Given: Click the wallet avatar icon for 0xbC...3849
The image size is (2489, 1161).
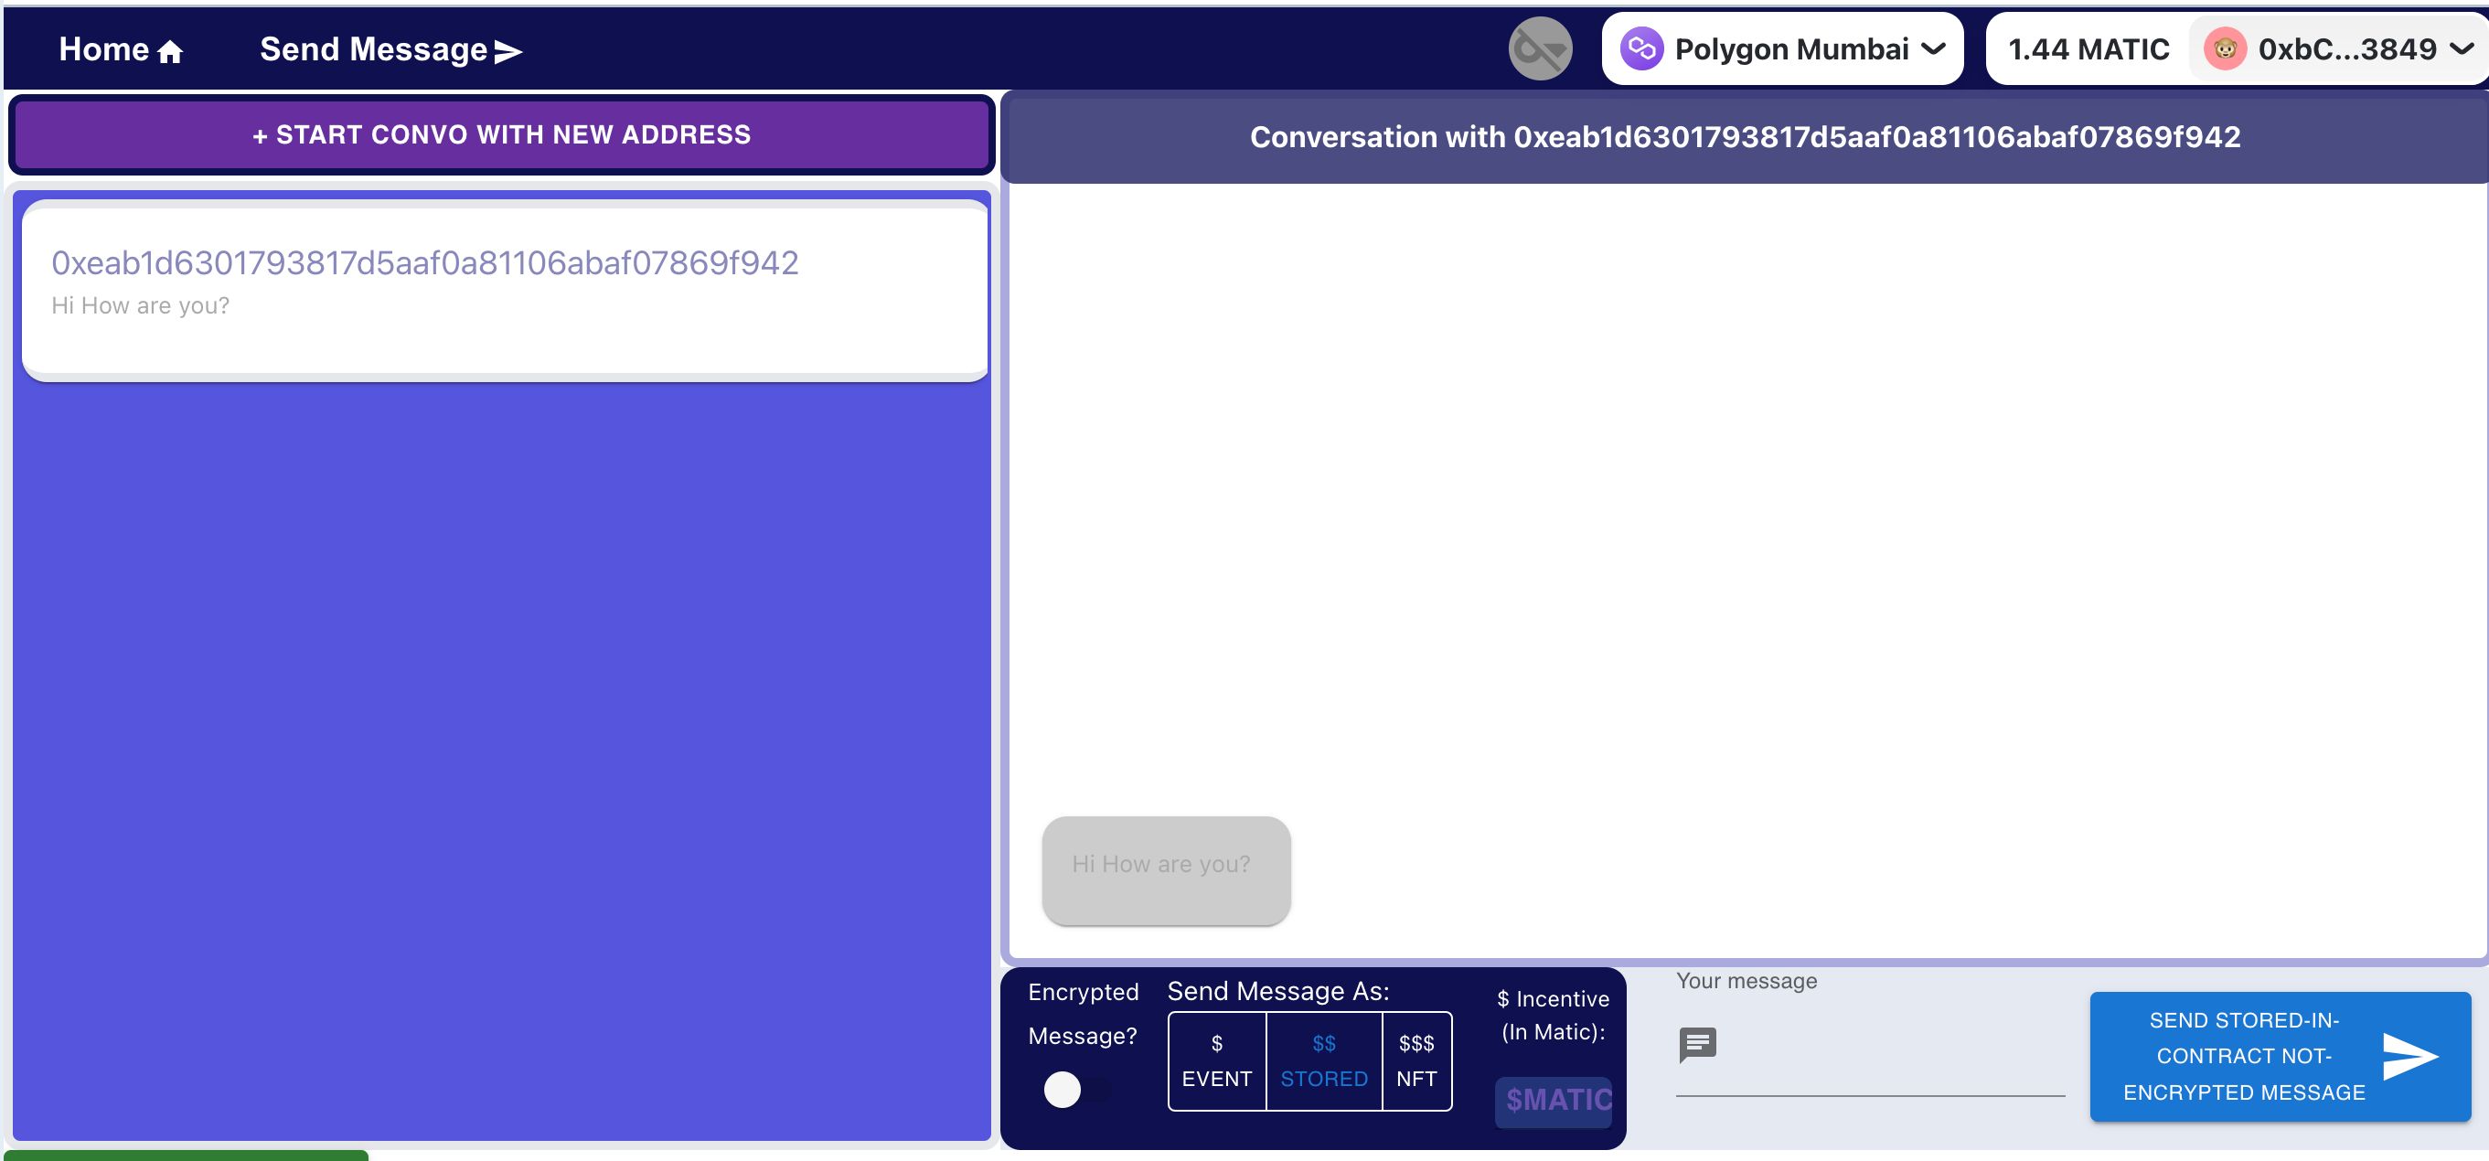Looking at the screenshot, I should pos(2222,49).
